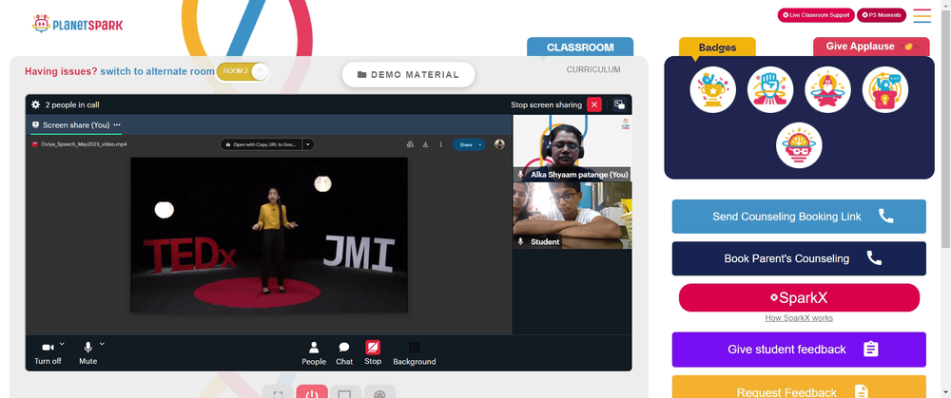The image size is (951, 398).
Task: Mute the microphone
Action: 87,353
